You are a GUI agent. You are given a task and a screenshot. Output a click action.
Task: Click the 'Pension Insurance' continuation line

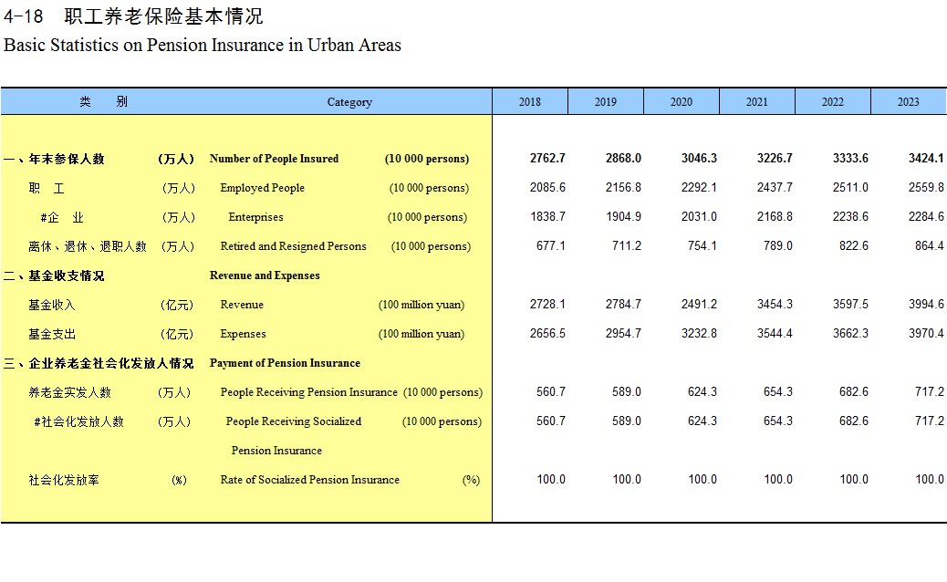pyautogui.click(x=276, y=451)
